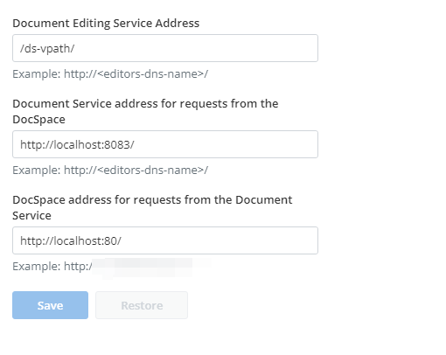Click the word Example under the last field

[x=37, y=266]
